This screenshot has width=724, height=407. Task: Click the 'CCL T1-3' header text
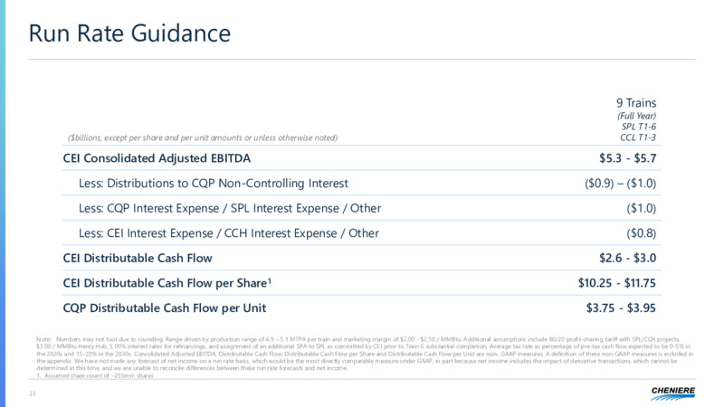tap(638, 137)
